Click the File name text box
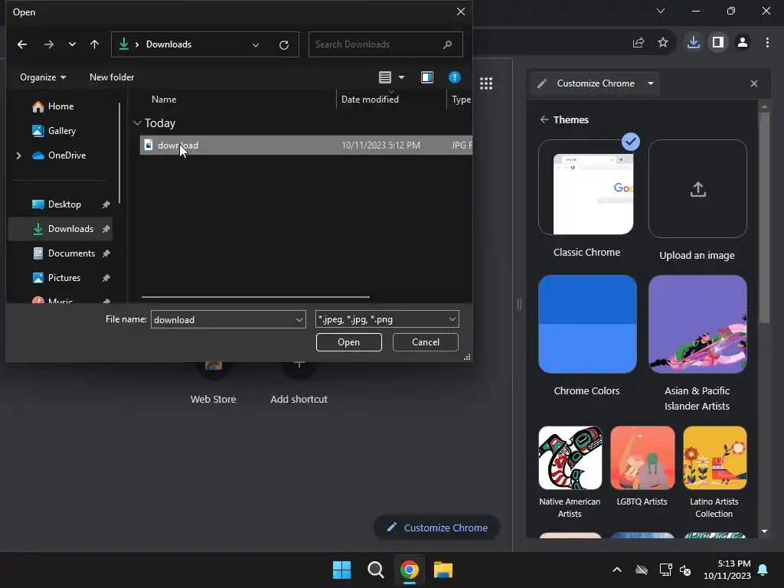Screen dimensions: 784x588 pos(222,319)
